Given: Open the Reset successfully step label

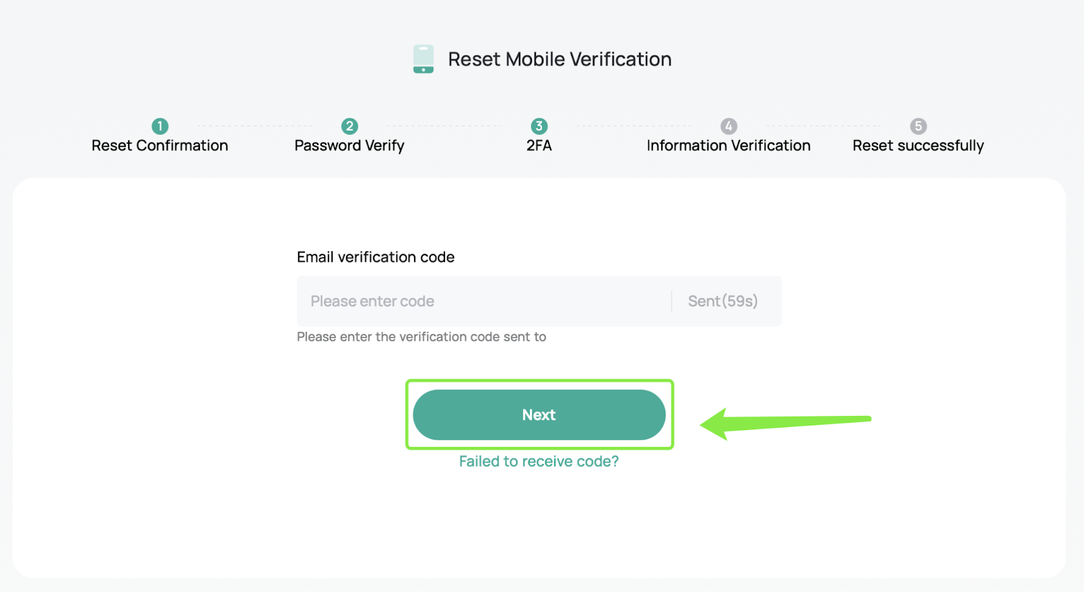Looking at the screenshot, I should click(x=919, y=146).
